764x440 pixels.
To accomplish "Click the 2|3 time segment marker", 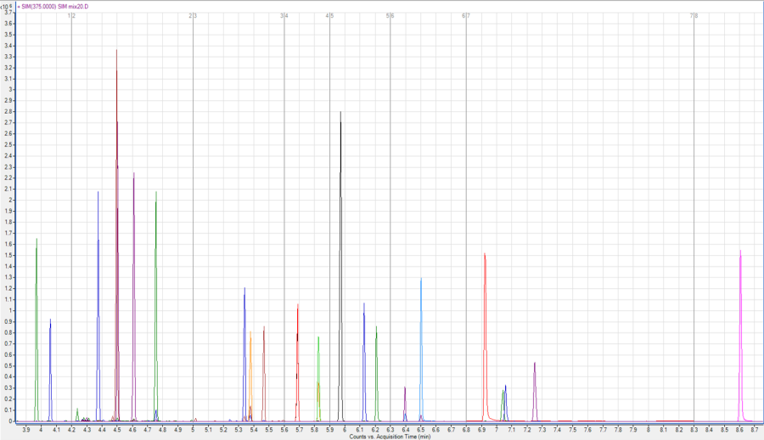I will [193, 16].
